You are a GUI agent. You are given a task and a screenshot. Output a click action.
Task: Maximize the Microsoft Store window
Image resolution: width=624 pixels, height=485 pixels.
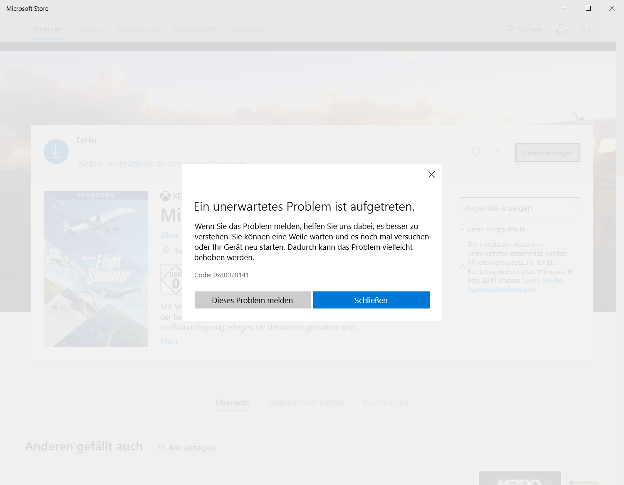pos(588,8)
